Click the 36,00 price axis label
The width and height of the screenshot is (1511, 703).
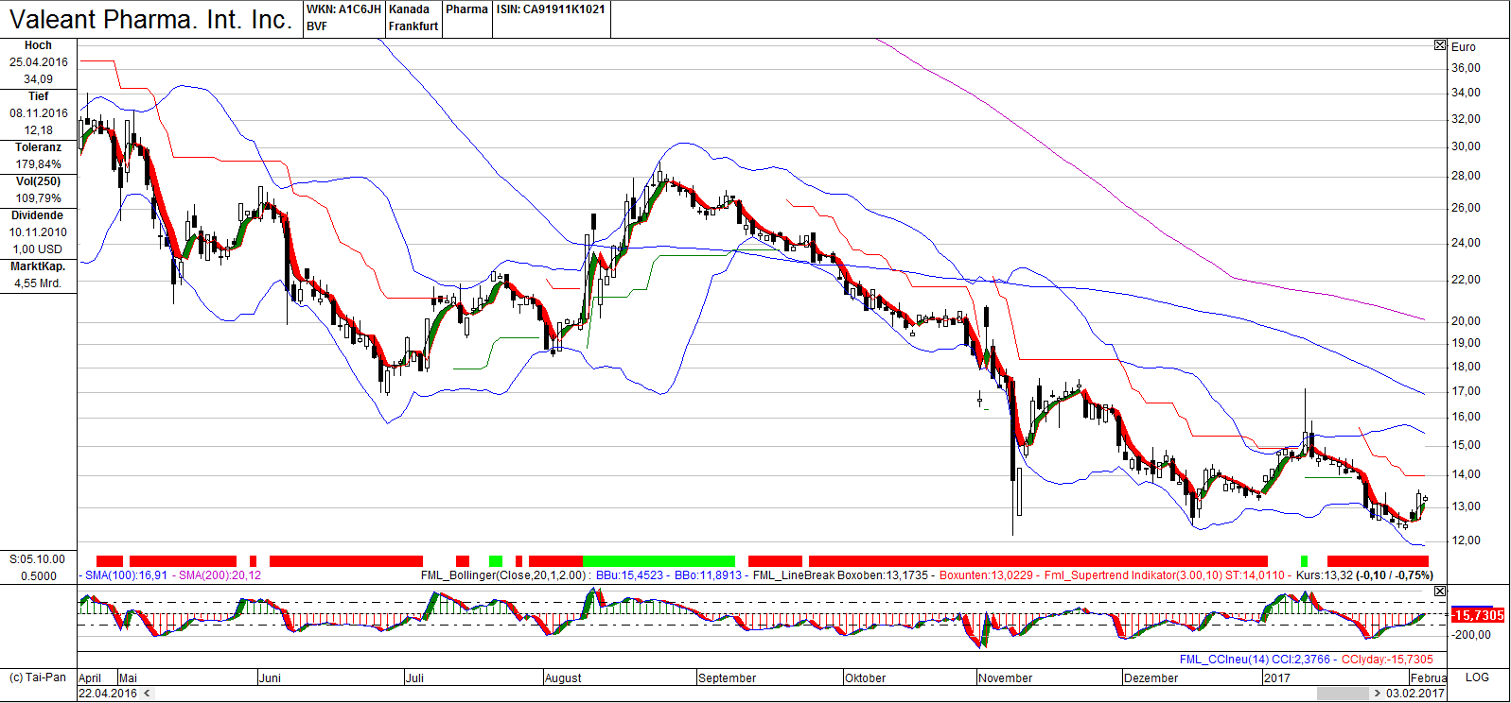(1467, 68)
